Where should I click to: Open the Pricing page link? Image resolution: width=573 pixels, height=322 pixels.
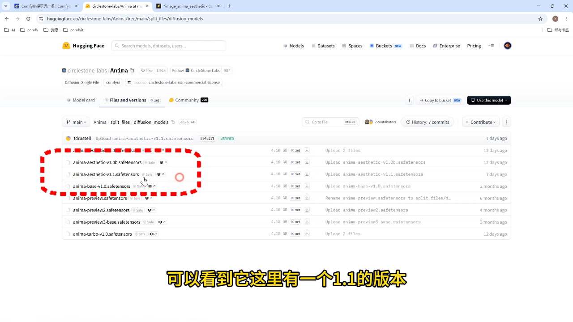click(474, 46)
